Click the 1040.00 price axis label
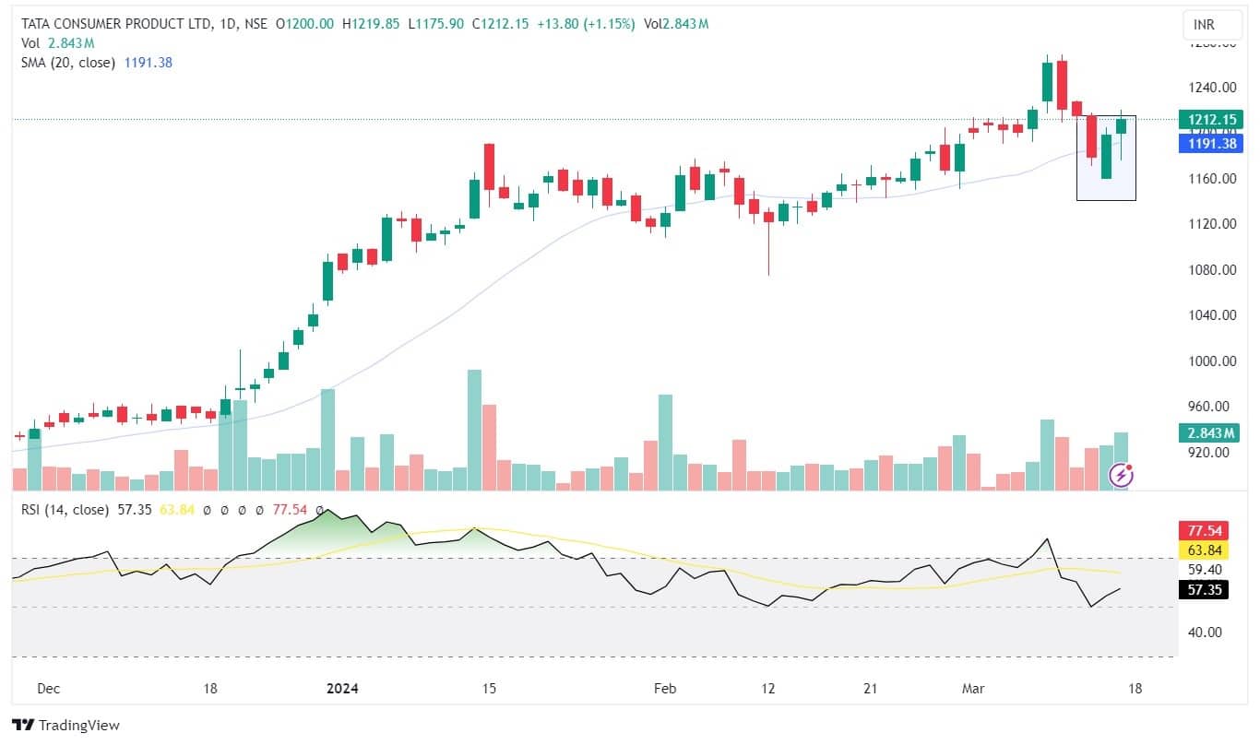This screenshot has width=1260, height=745. click(1210, 315)
